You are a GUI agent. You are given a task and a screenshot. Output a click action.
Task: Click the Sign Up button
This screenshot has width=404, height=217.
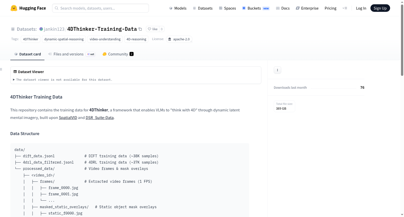380,8
